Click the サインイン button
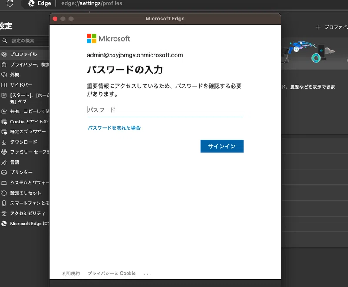 click(x=222, y=146)
